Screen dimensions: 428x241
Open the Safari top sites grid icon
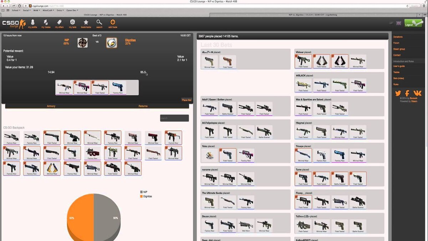pos(8,10)
